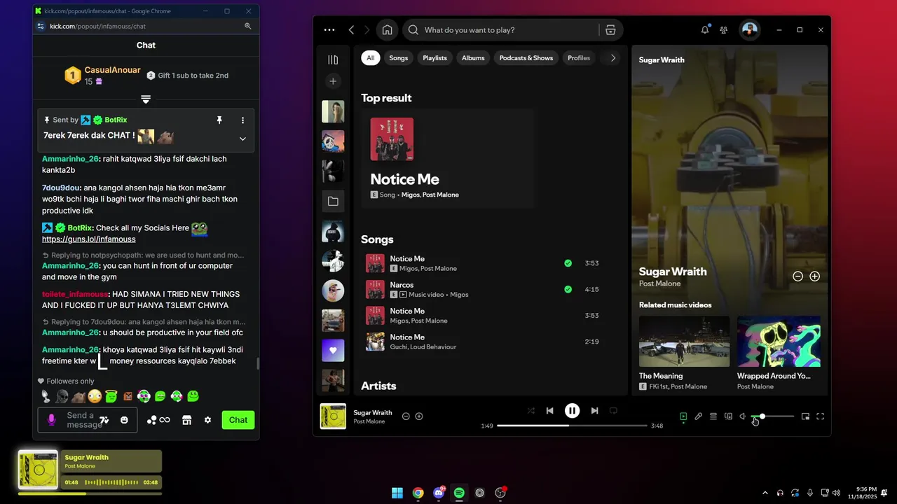Open Friend Activity icon in Spotify
This screenshot has width=897, height=504.
724,30
